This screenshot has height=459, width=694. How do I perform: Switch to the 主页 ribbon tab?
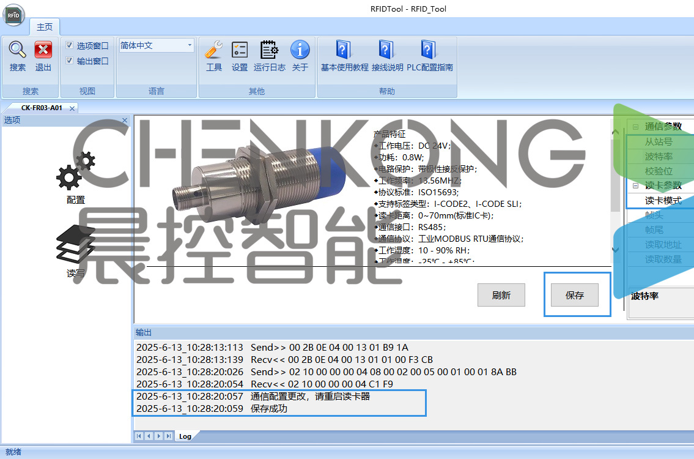coord(44,27)
